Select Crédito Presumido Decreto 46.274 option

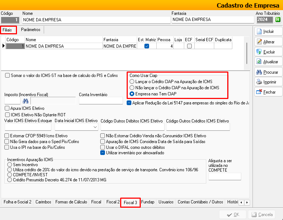click(x=9, y=180)
